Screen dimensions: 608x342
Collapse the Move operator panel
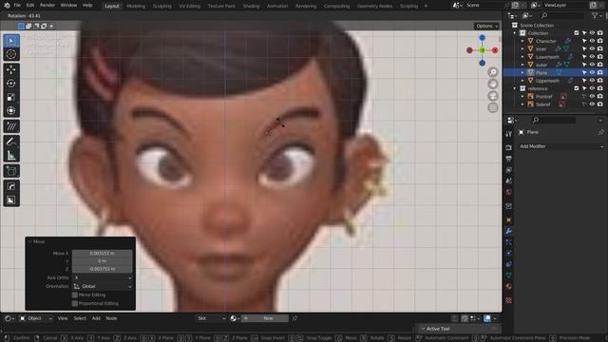tap(30, 241)
